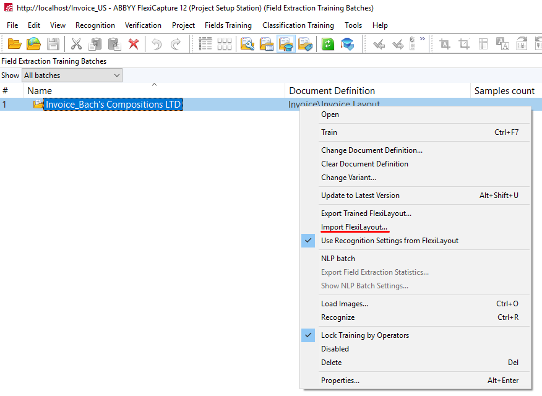Click the Cut scissors icon
Screen dimensions: 542x396
76,44
